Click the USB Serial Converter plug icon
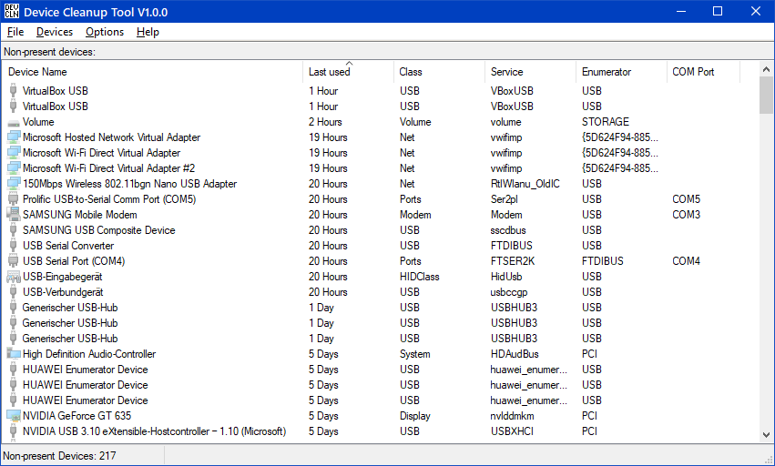Screen dimensions: 775x466 (x=13, y=246)
